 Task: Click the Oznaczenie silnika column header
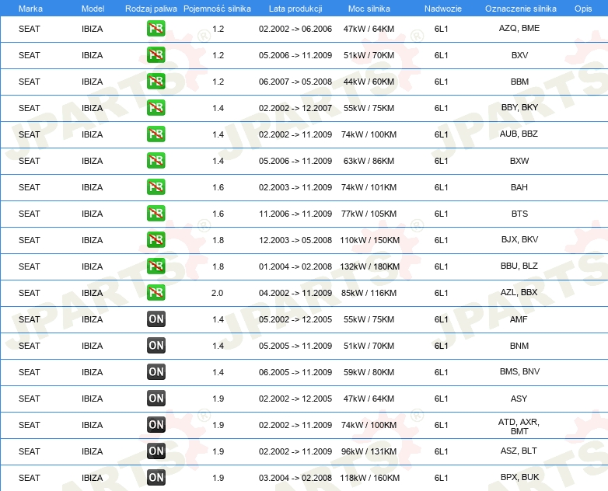521,9
